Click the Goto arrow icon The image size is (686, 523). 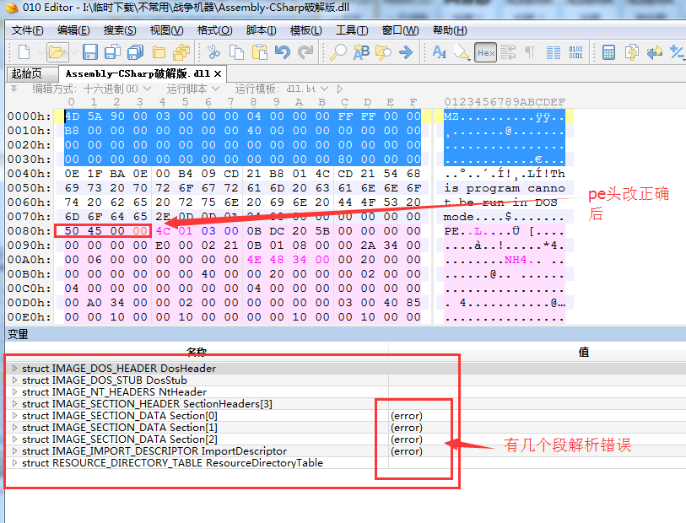406,52
